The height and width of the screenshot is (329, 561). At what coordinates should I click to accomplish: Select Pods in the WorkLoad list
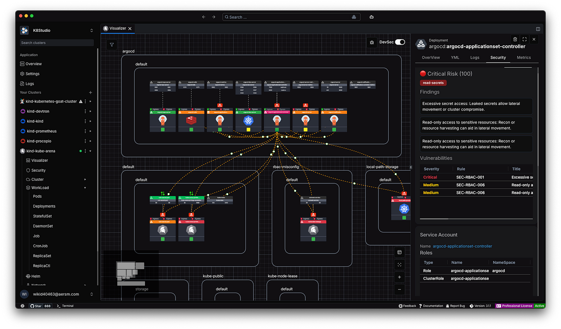pos(37,196)
